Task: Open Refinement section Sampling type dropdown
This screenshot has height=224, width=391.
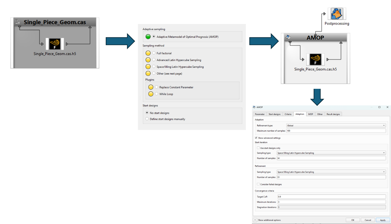Action: [x=331, y=172]
